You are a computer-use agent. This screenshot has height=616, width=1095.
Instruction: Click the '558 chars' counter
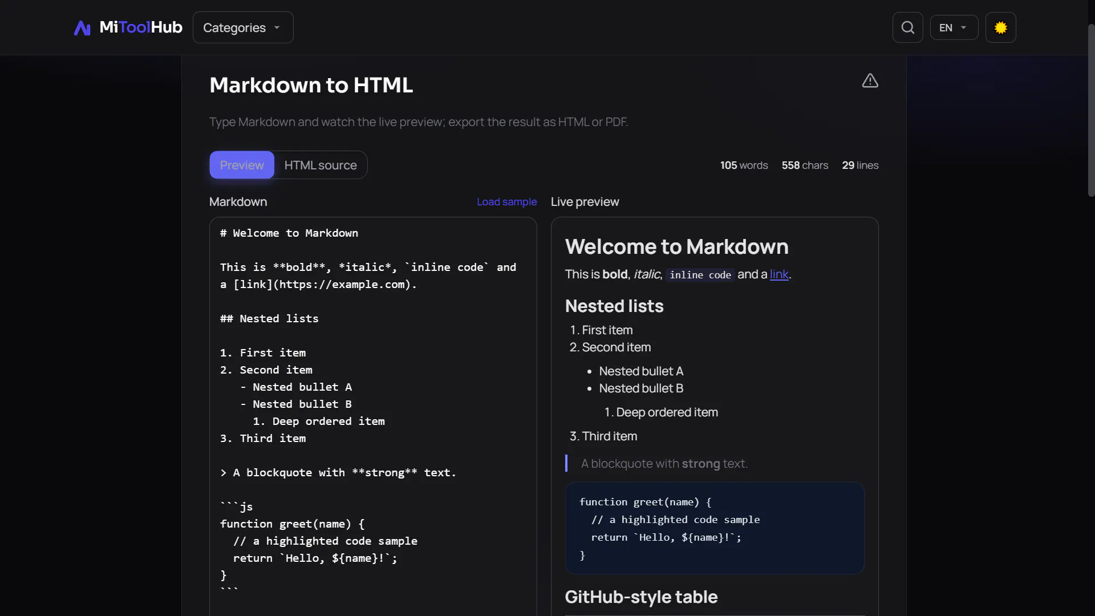(805, 165)
